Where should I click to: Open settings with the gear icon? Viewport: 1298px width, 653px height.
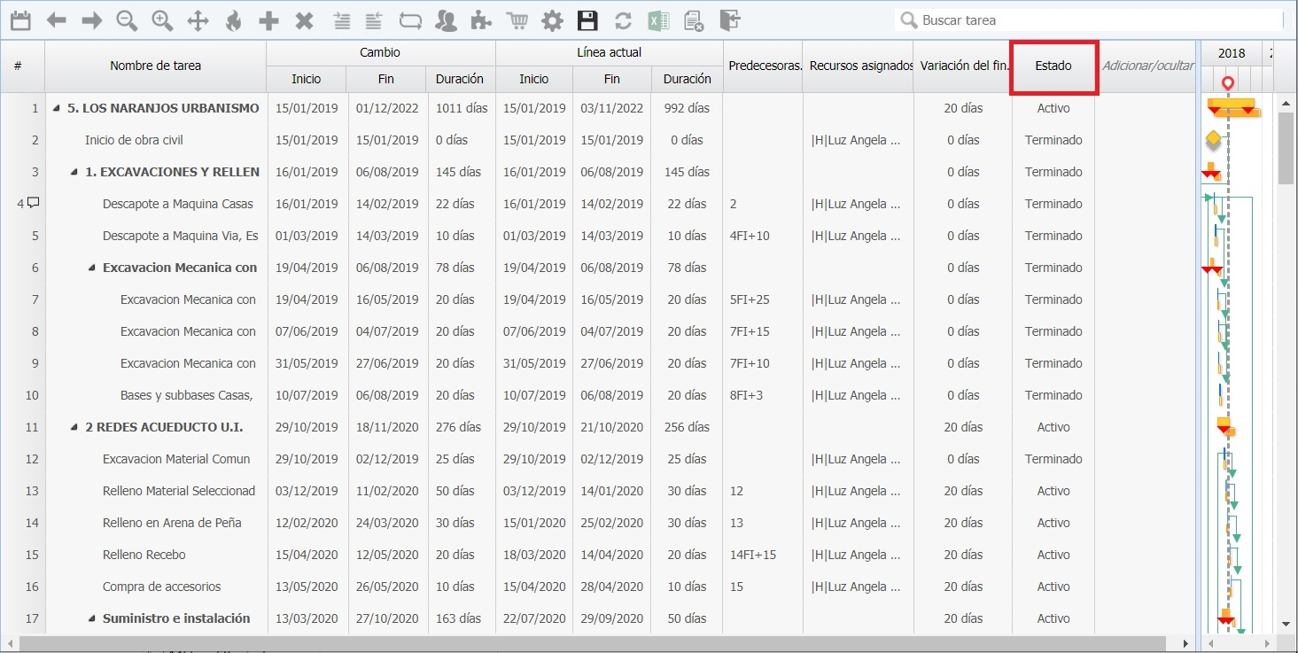pyautogui.click(x=552, y=19)
